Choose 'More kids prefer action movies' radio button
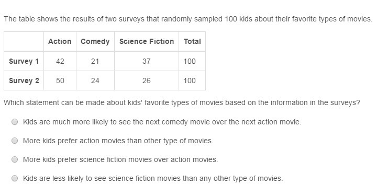Viewport: 377px width, 196px height. coord(15,141)
